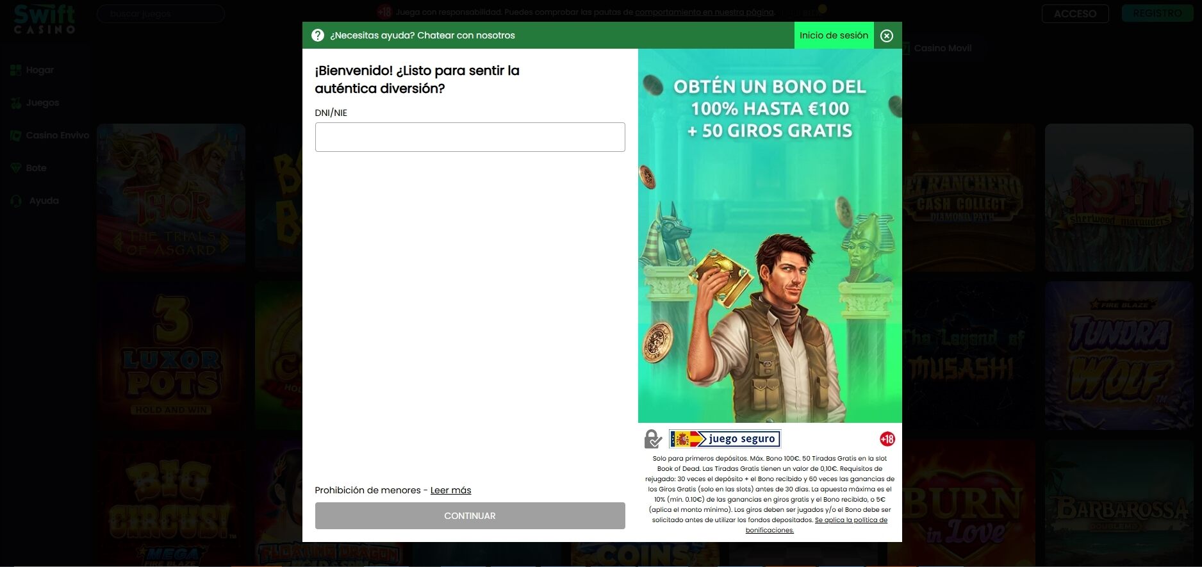This screenshot has height=567, width=1202.
Task: Open the Thor Trials of Asgard game
Action: point(171,197)
